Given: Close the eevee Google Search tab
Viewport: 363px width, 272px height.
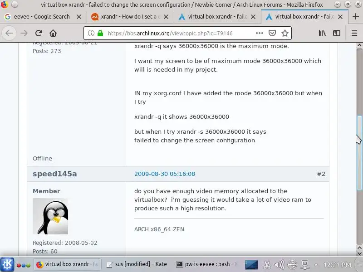Looking at the screenshot, I should [x=79, y=17].
